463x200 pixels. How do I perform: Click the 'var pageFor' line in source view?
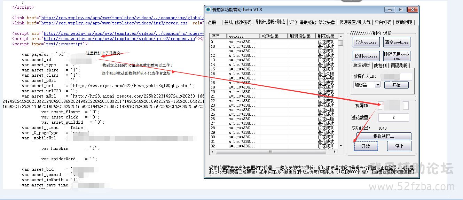tap(44, 54)
